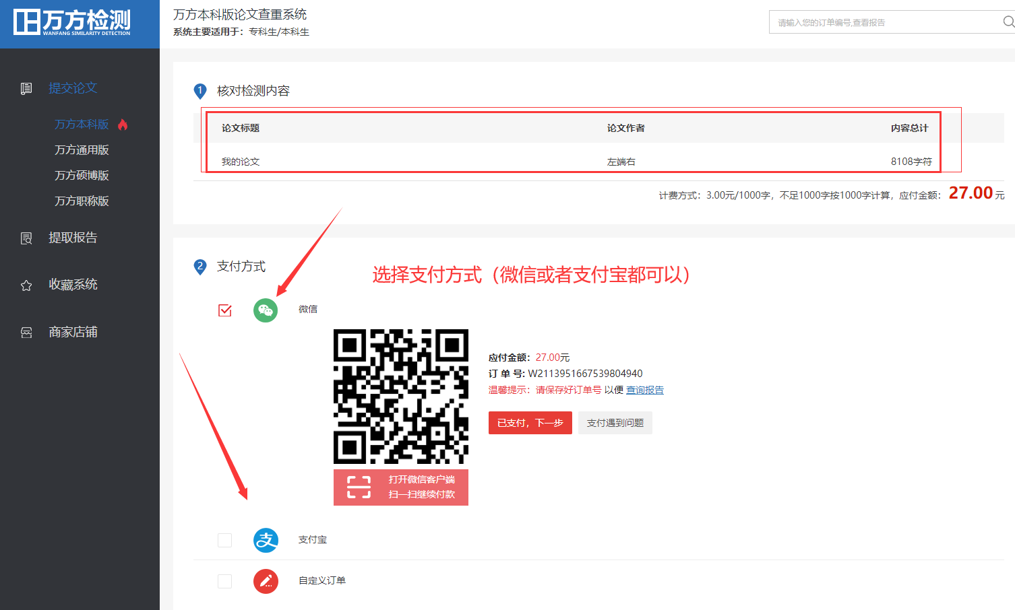
Task: Click the WeChat payment QR code
Action: (401, 397)
